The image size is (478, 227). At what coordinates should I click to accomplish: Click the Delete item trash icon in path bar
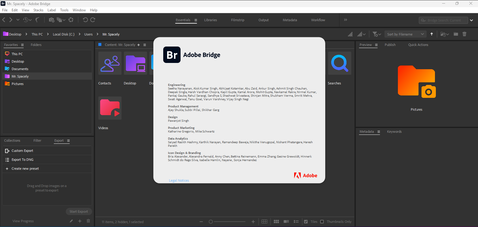[464, 34]
